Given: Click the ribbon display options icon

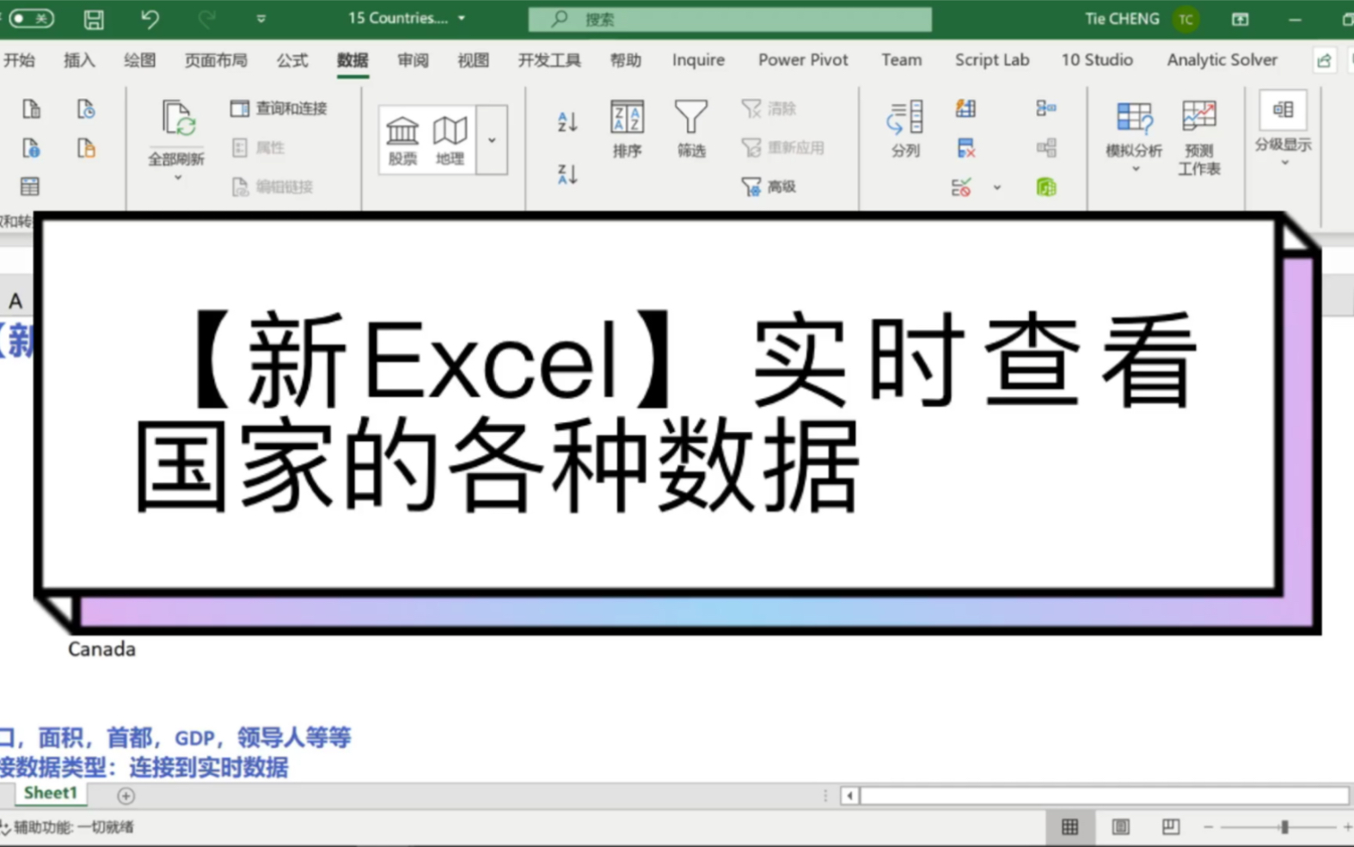Looking at the screenshot, I should [x=1240, y=19].
